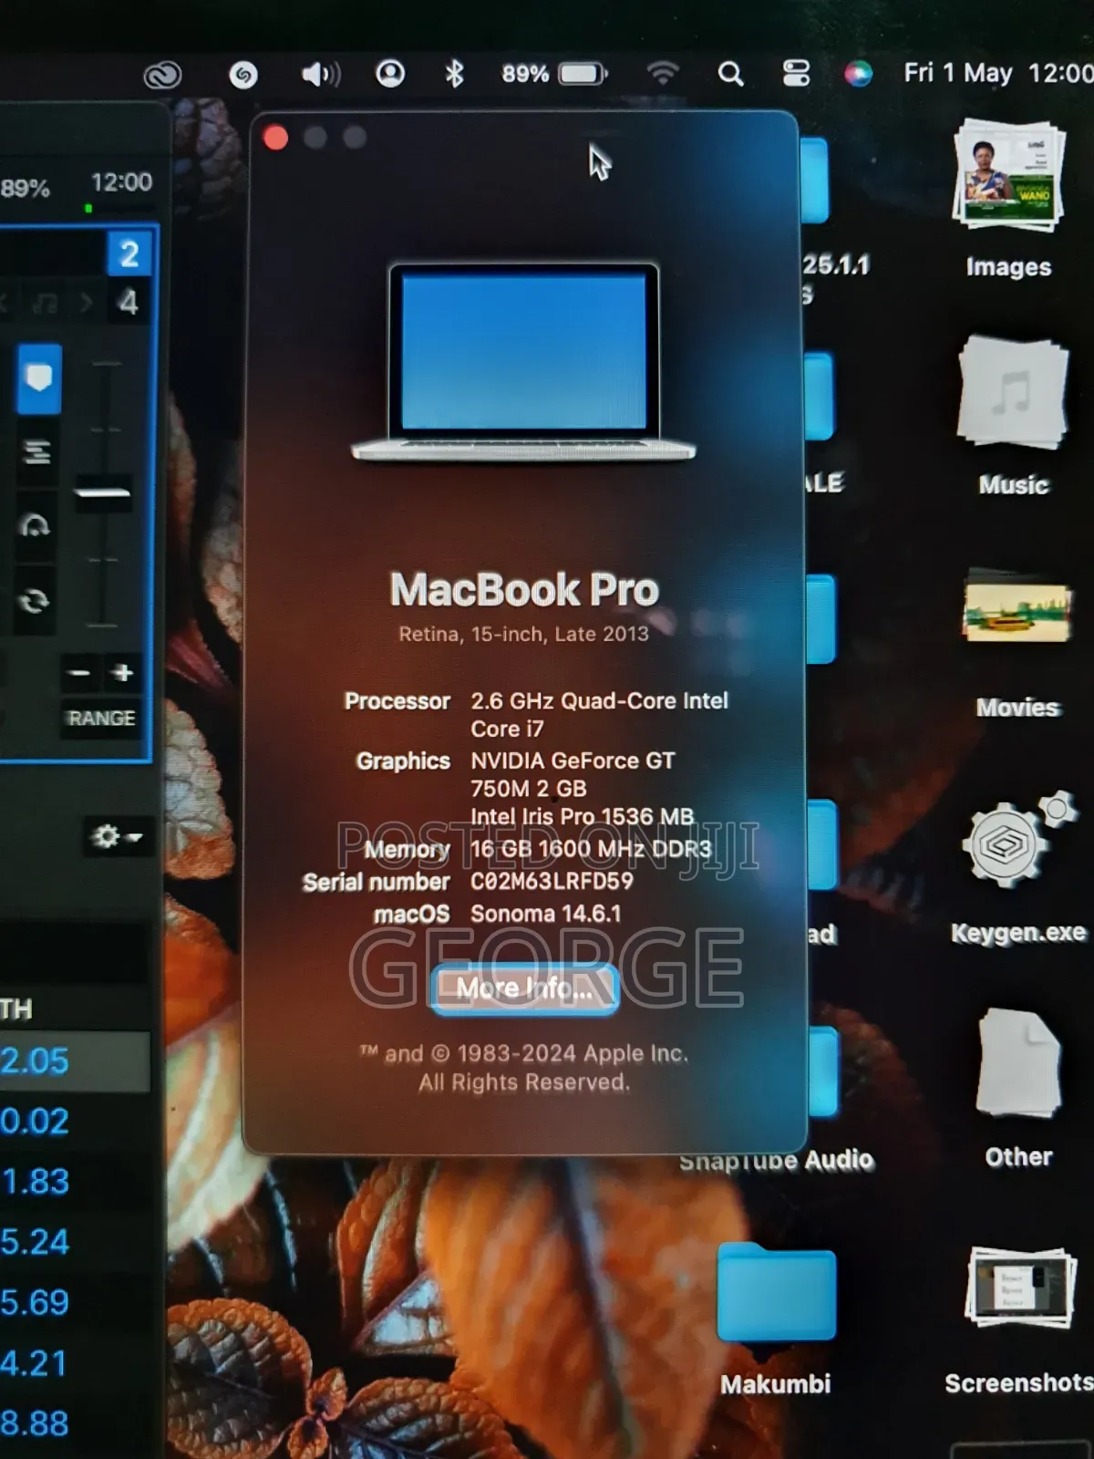The width and height of the screenshot is (1094, 1459).
Task: Click the sync loop arrows icon
Action: 35,601
